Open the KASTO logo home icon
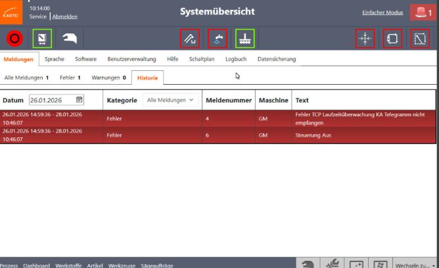 pos(11,12)
